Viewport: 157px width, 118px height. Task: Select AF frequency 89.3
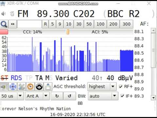coord(139,96)
